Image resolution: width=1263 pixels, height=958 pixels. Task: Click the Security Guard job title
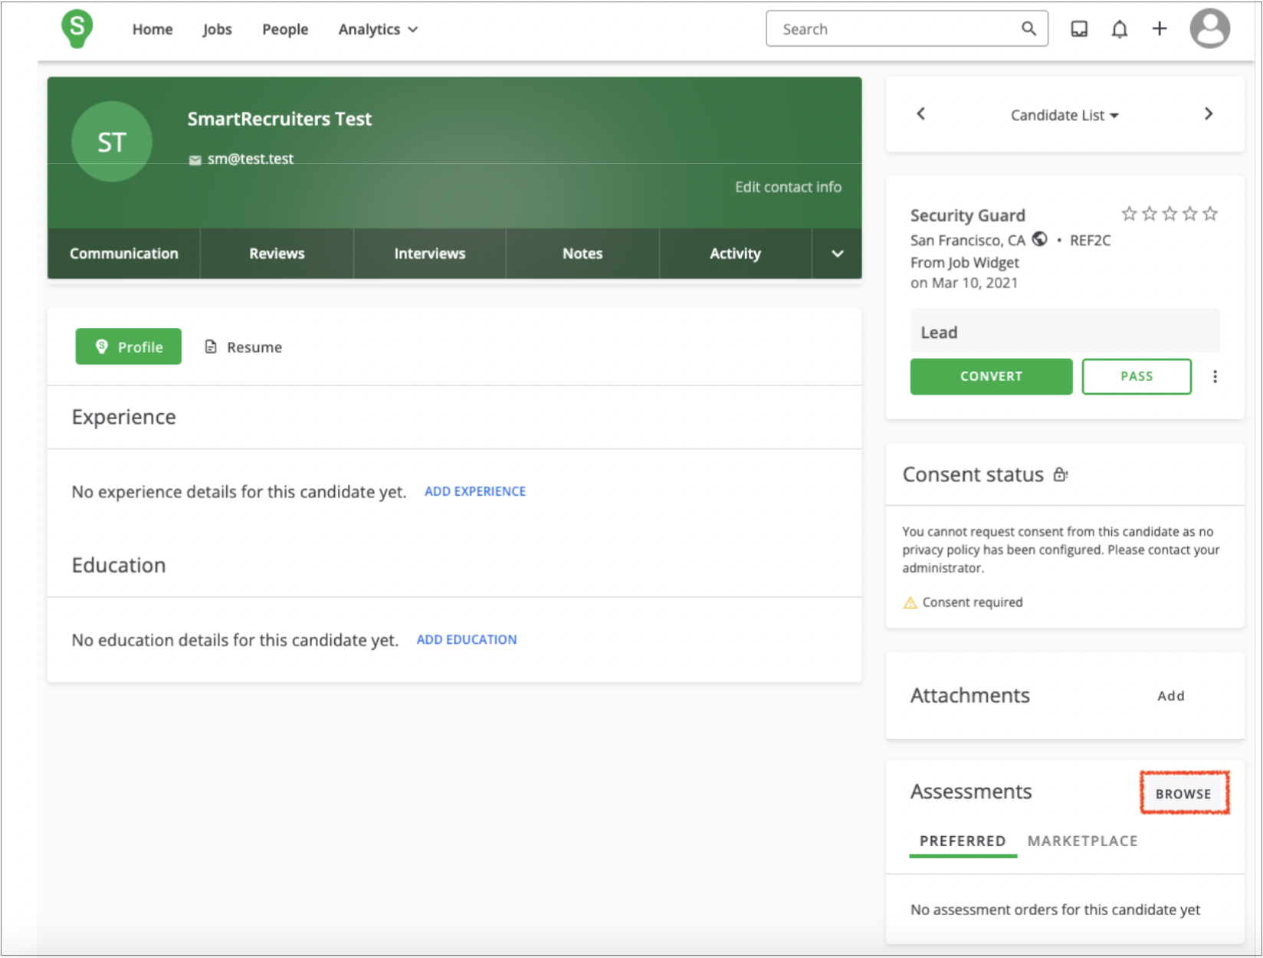click(967, 215)
